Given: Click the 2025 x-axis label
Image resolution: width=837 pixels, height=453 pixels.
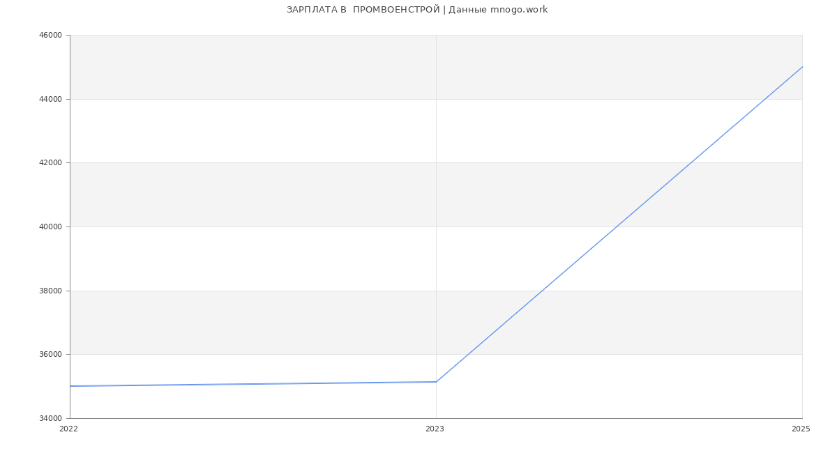Looking at the screenshot, I should [801, 429].
